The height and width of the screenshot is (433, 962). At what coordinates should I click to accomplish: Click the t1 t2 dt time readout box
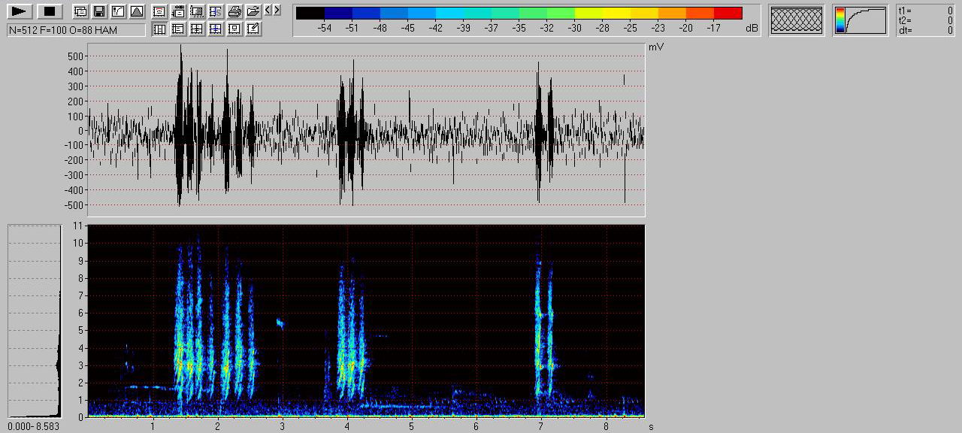925,20
